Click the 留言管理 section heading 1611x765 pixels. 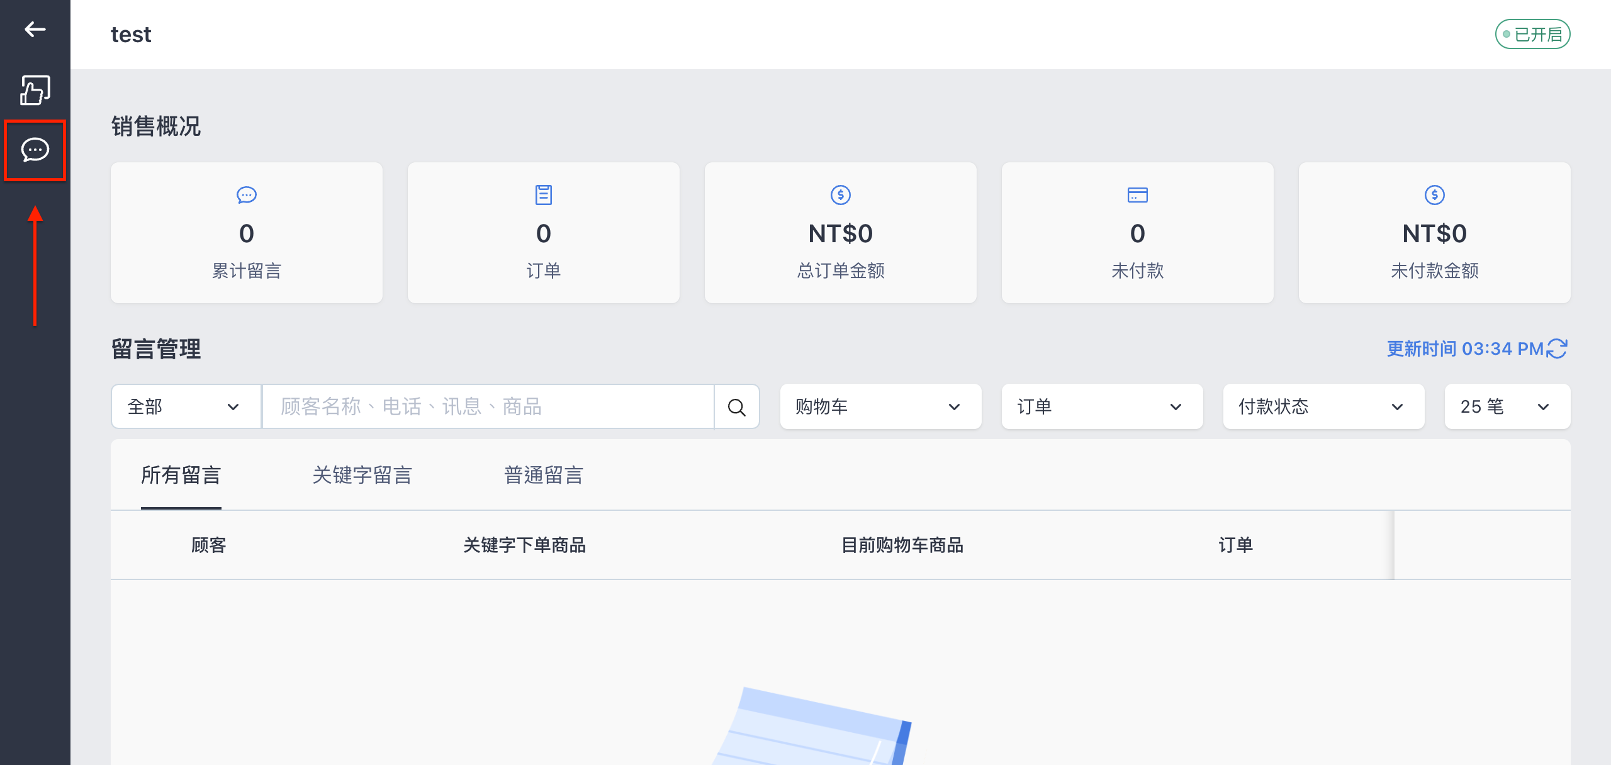(156, 349)
